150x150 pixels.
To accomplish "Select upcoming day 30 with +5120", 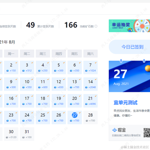I will [x=11, y=134].
